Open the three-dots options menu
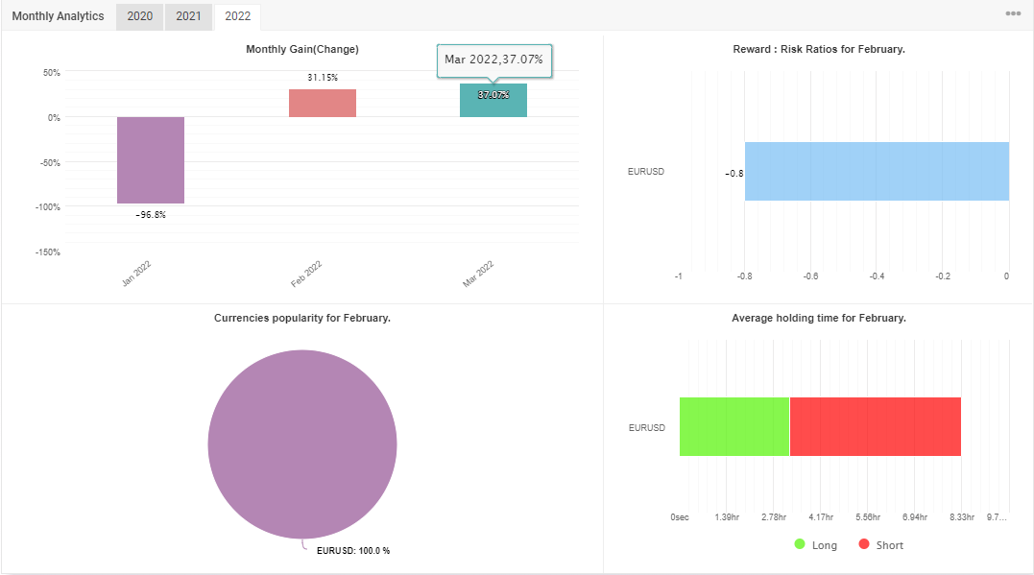1034x575 pixels. tap(1013, 13)
